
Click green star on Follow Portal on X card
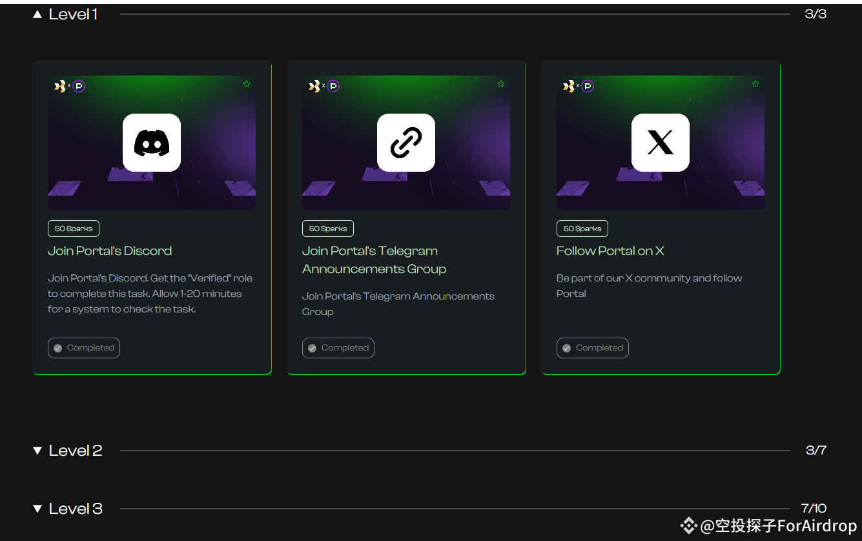click(755, 84)
